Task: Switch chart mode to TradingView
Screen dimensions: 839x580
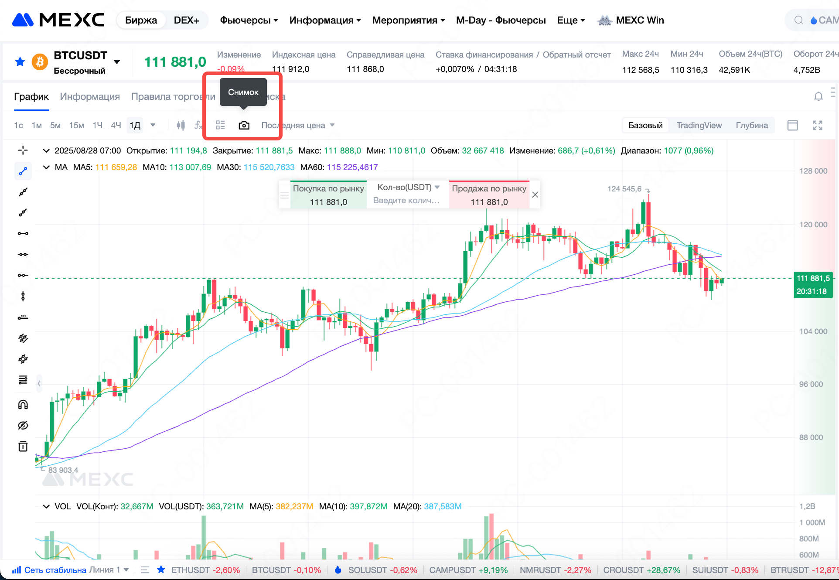Action: coord(699,126)
